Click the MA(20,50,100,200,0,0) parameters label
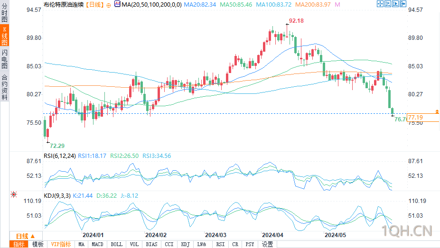Image resolution: width=440 pixels, height=248 pixels. 151,4
